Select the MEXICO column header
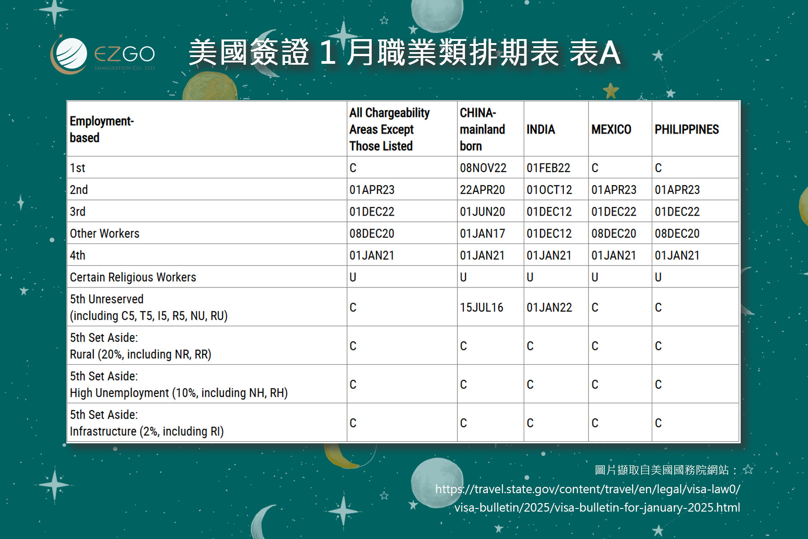 pyautogui.click(x=611, y=129)
